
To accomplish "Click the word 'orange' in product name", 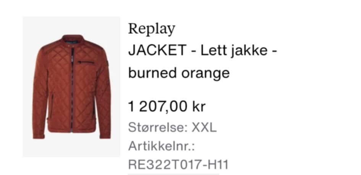I will pos(206,73).
